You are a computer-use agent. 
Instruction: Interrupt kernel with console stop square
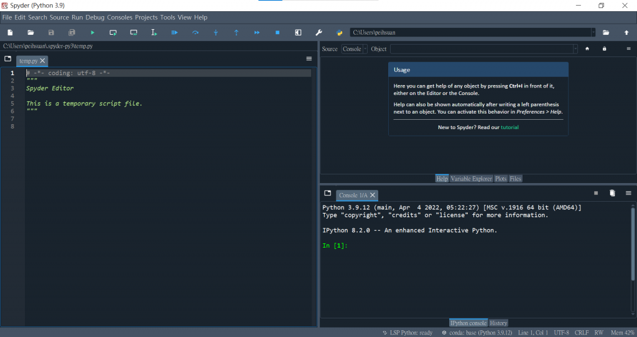[596, 193]
